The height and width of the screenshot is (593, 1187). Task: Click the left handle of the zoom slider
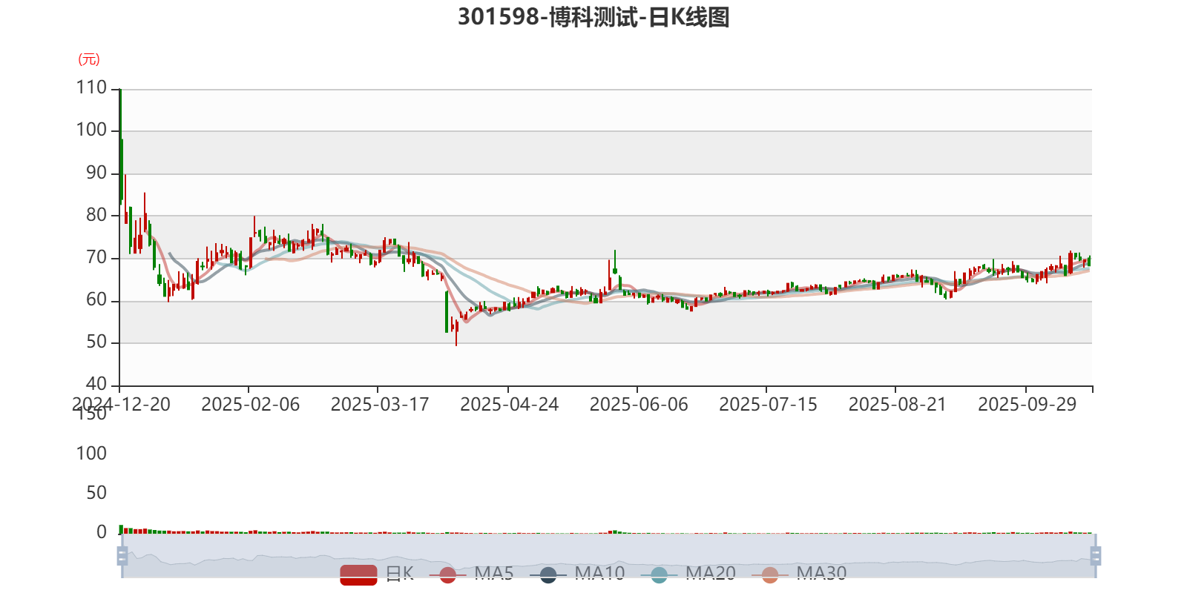tap(122, 556)
